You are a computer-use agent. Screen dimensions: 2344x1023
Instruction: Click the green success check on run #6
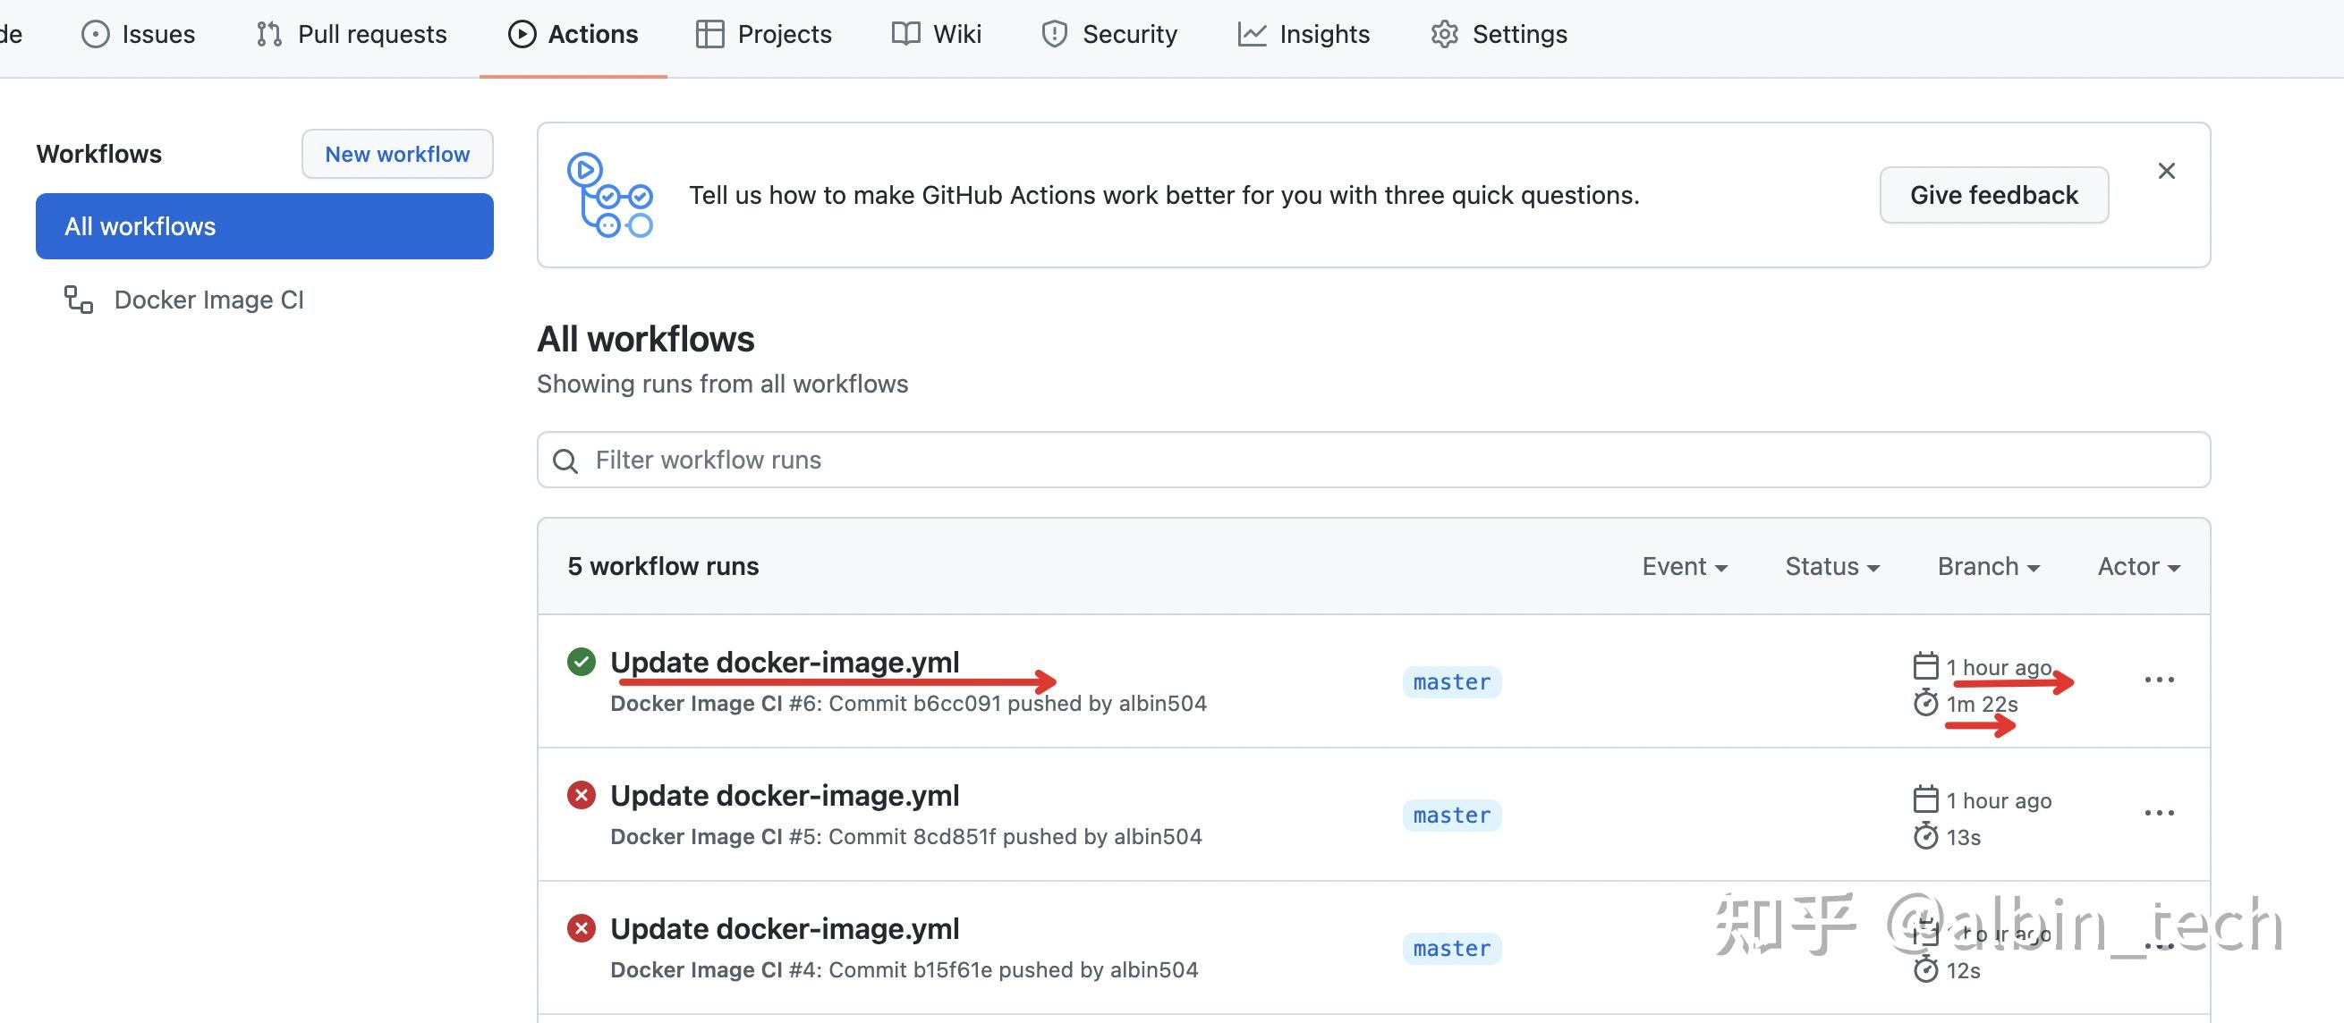[x=582, y=662]
